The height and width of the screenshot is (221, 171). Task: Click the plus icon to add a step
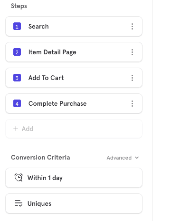[16, 129]
